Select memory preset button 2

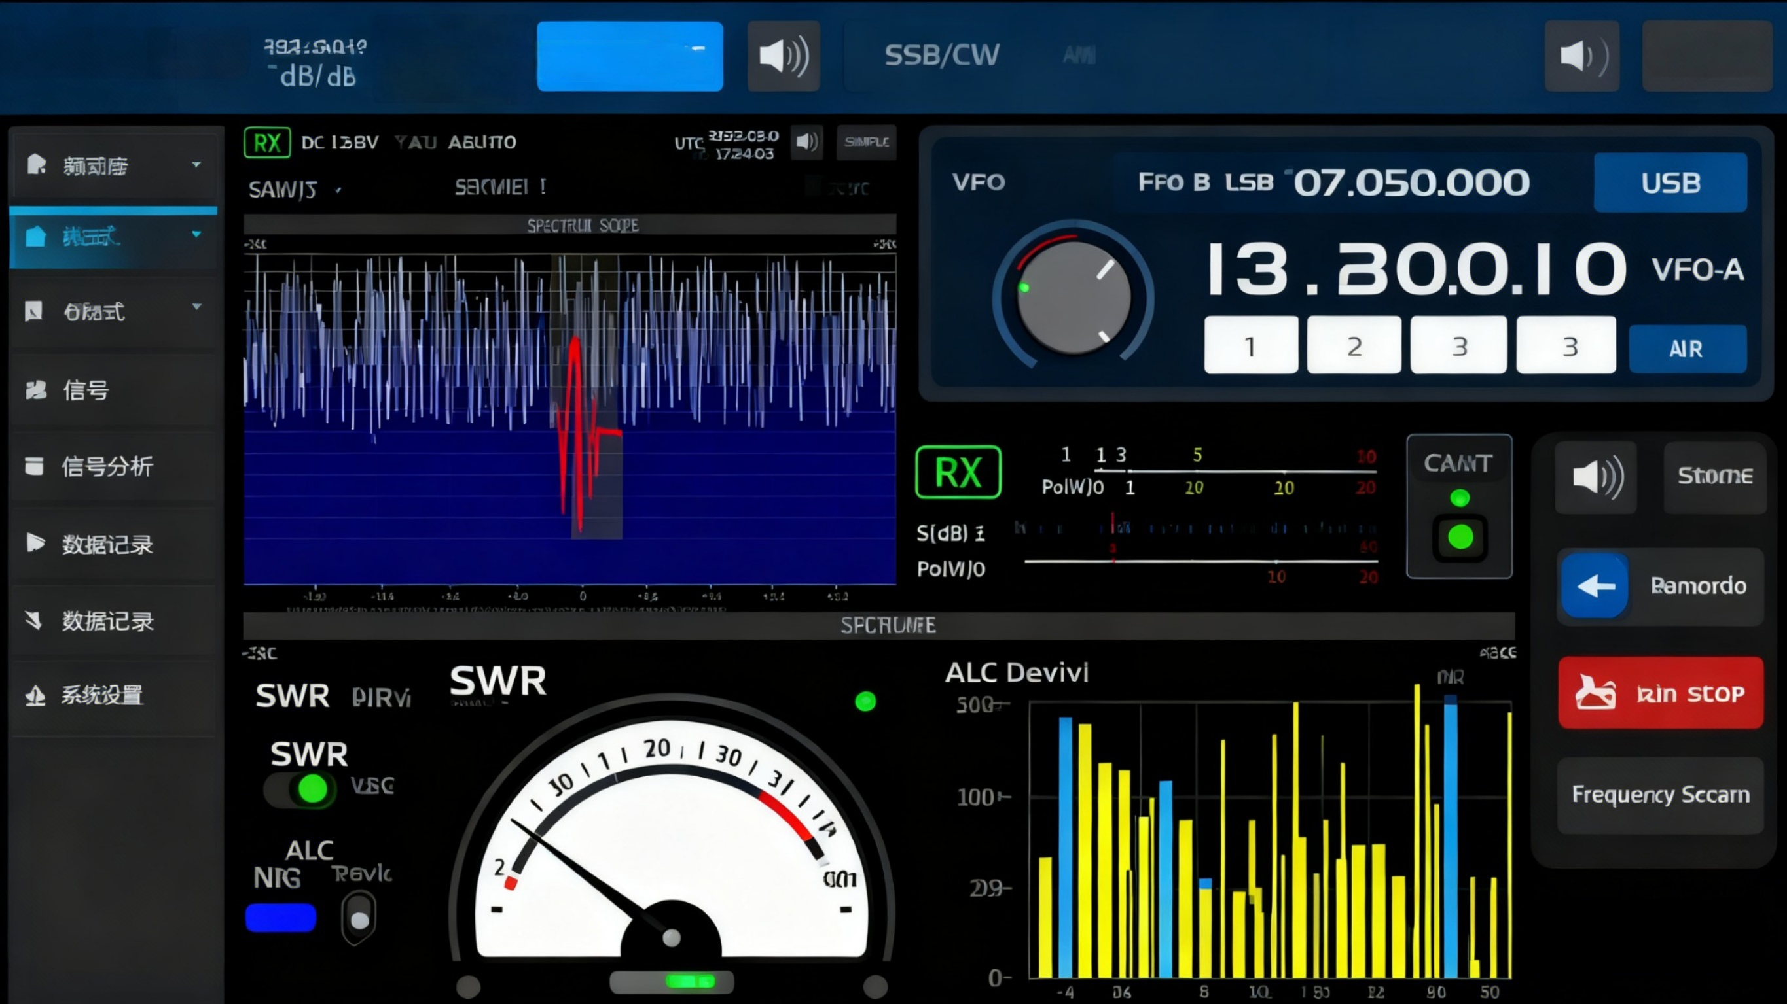[1354, 345]
